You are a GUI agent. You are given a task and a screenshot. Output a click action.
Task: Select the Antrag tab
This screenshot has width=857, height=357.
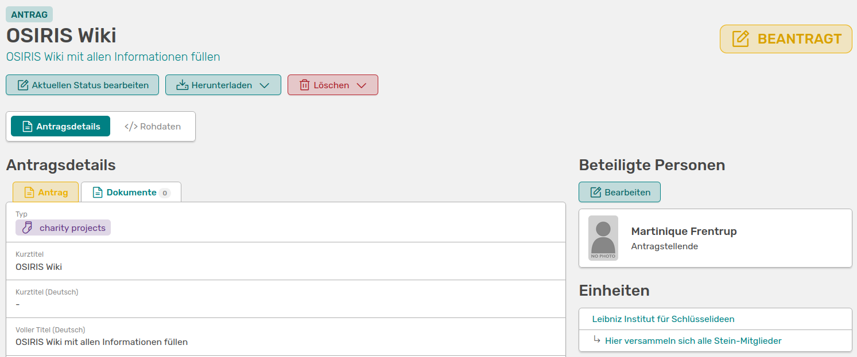(46, 193)
